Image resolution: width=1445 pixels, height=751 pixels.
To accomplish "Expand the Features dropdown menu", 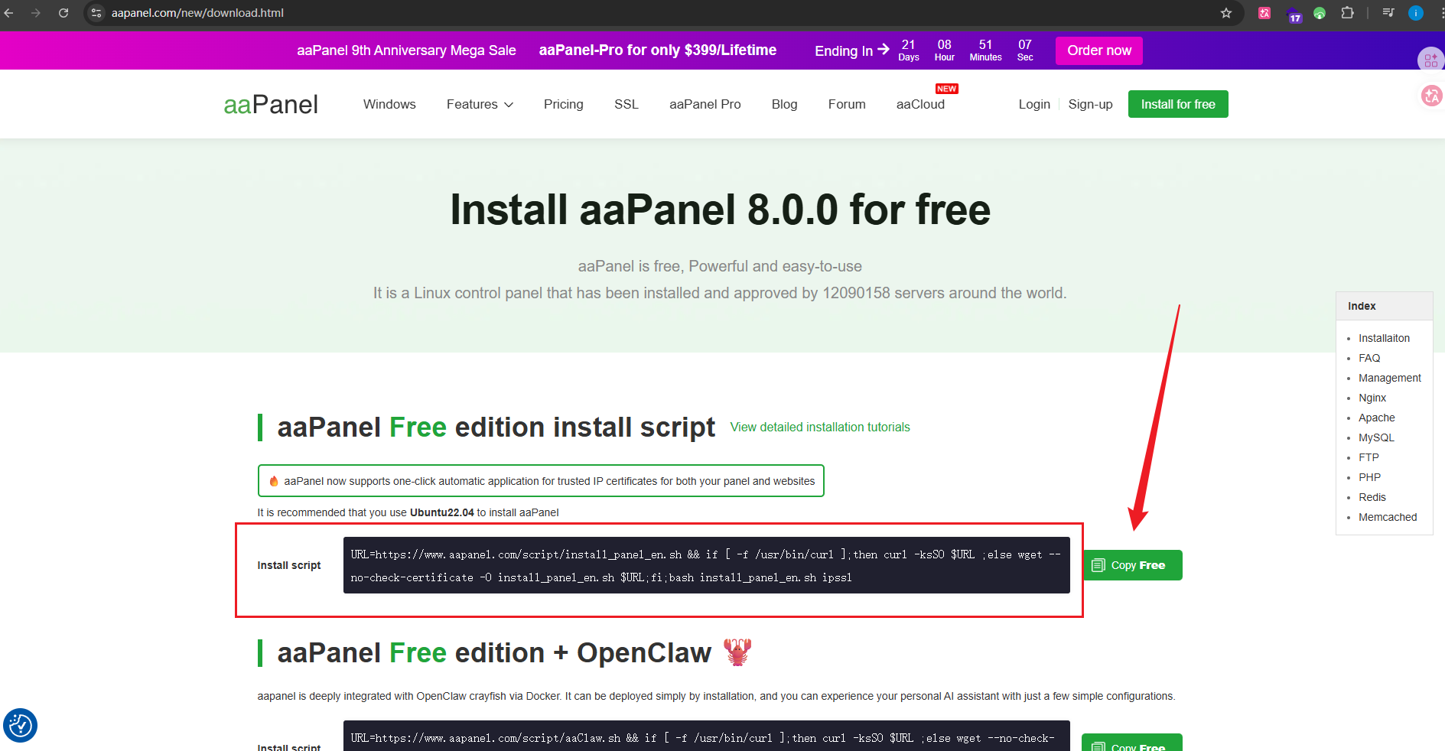I will (x=480, y=105).
